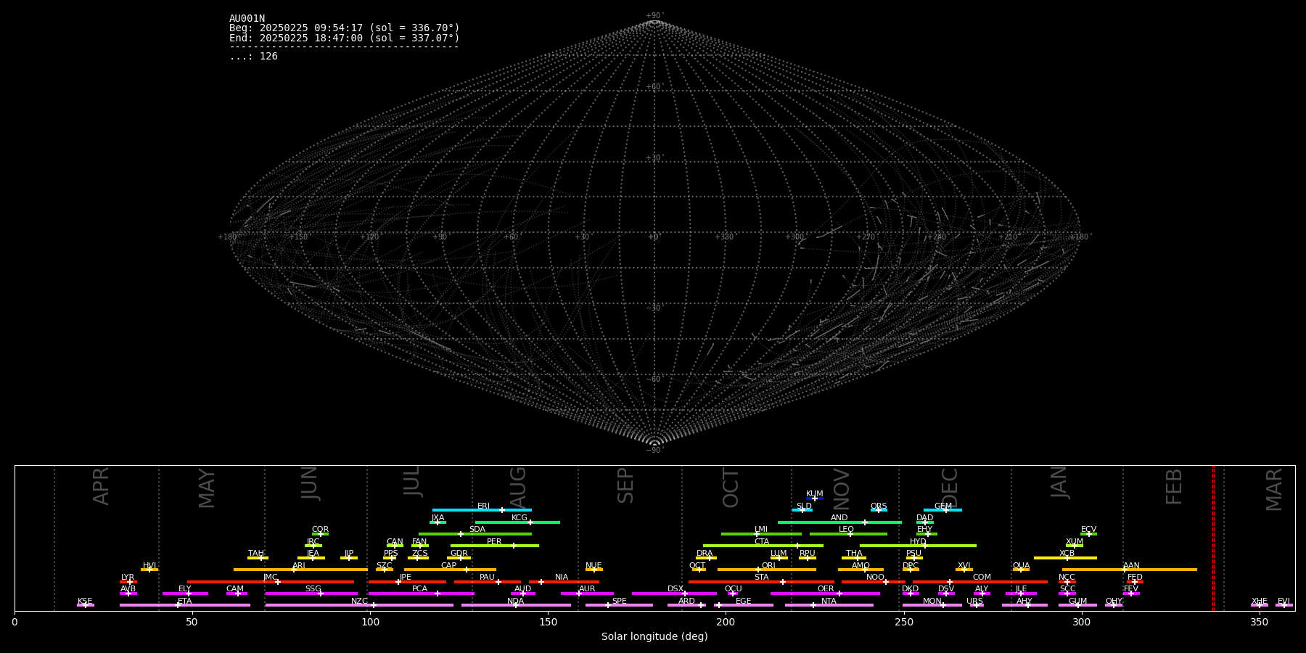Click the HVI shower label
This screenshot has width=1306, height=653.
click(149, 566)
